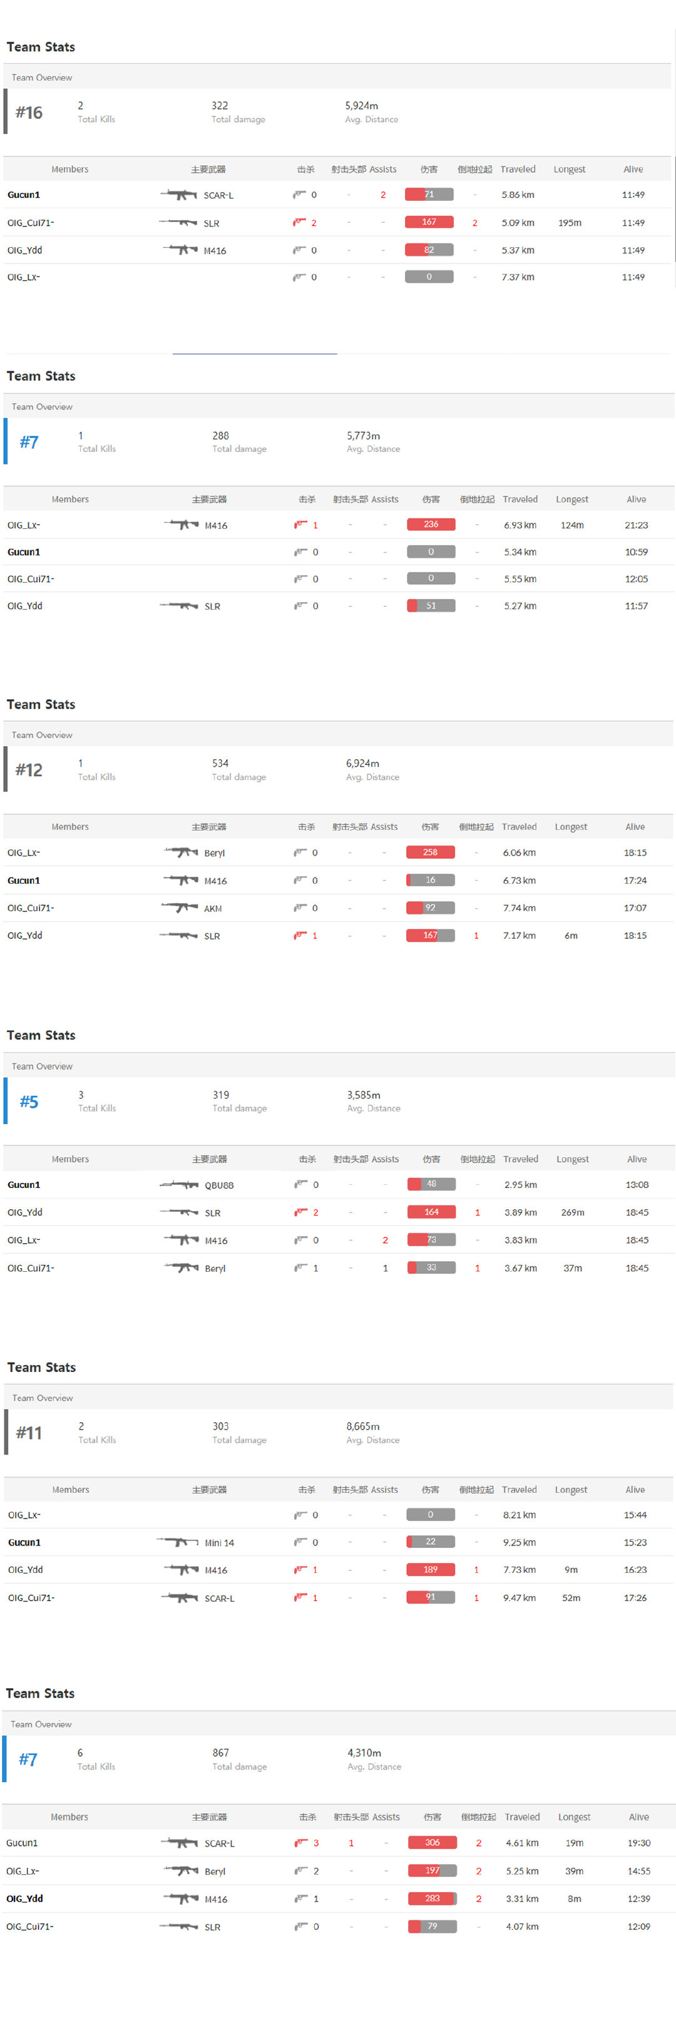Open OIG_Ydd player in rank #12 table

click(x=24, y=935)
